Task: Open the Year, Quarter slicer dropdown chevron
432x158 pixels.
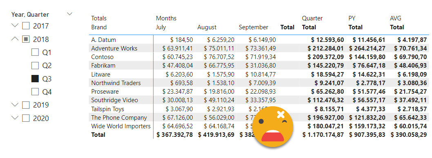Action: 70,14
